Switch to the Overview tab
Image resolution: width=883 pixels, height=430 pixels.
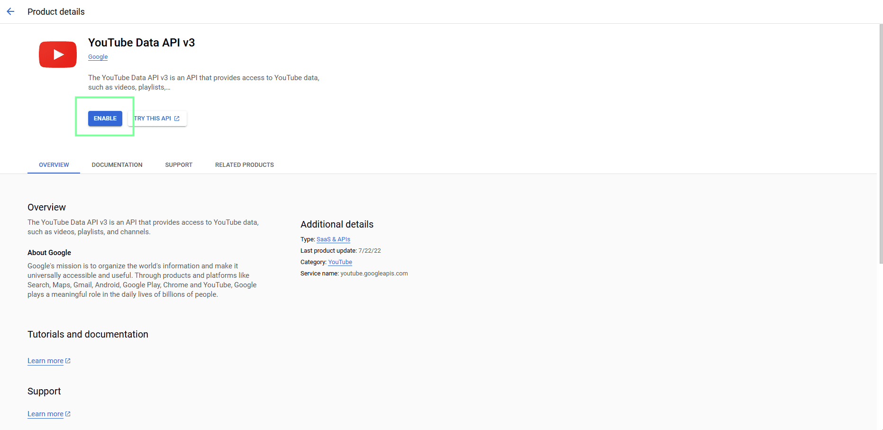click(x=54, y=165)
